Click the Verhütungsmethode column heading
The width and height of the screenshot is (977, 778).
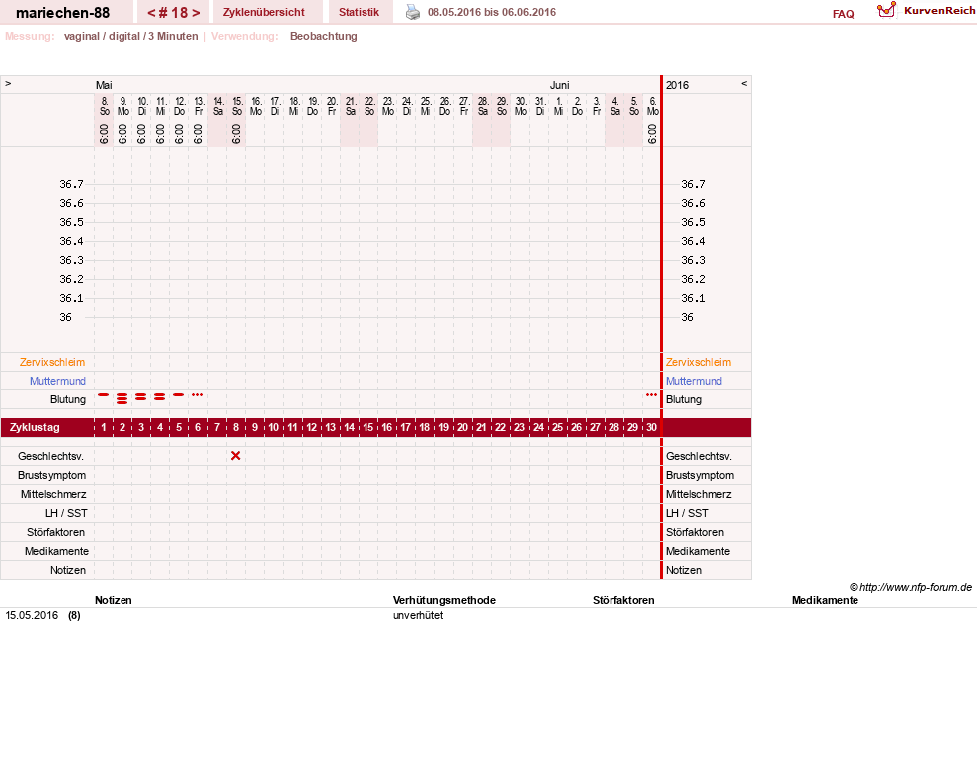tap(444, 601)
